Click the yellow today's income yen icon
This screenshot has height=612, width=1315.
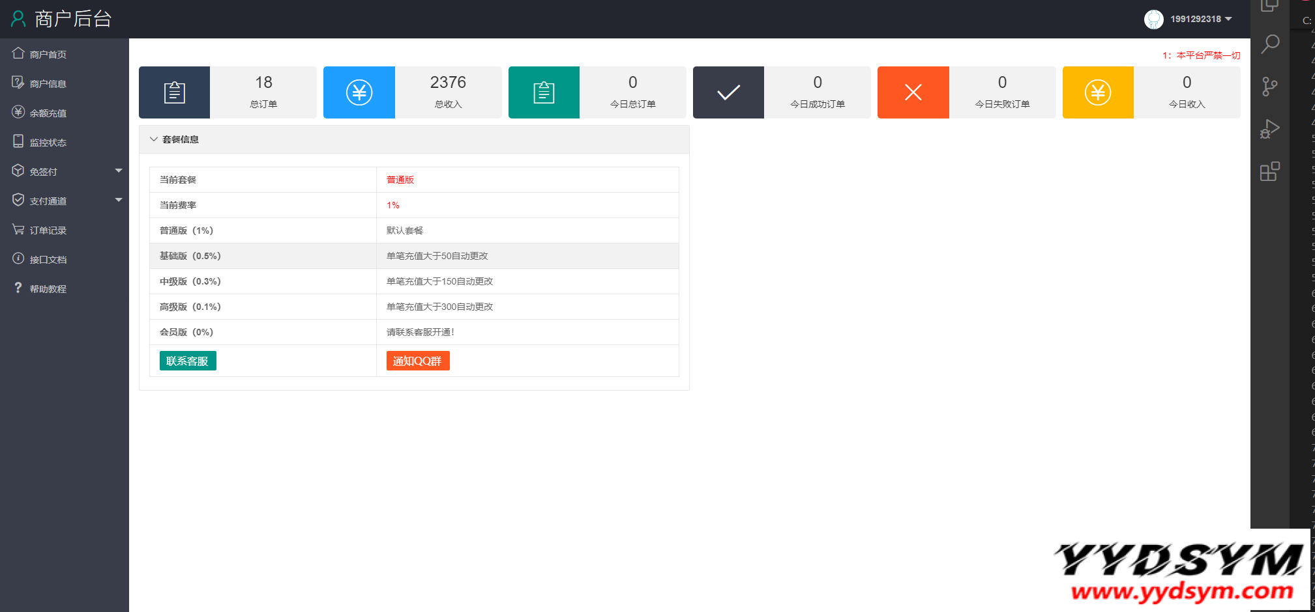tap(1098, 92)
